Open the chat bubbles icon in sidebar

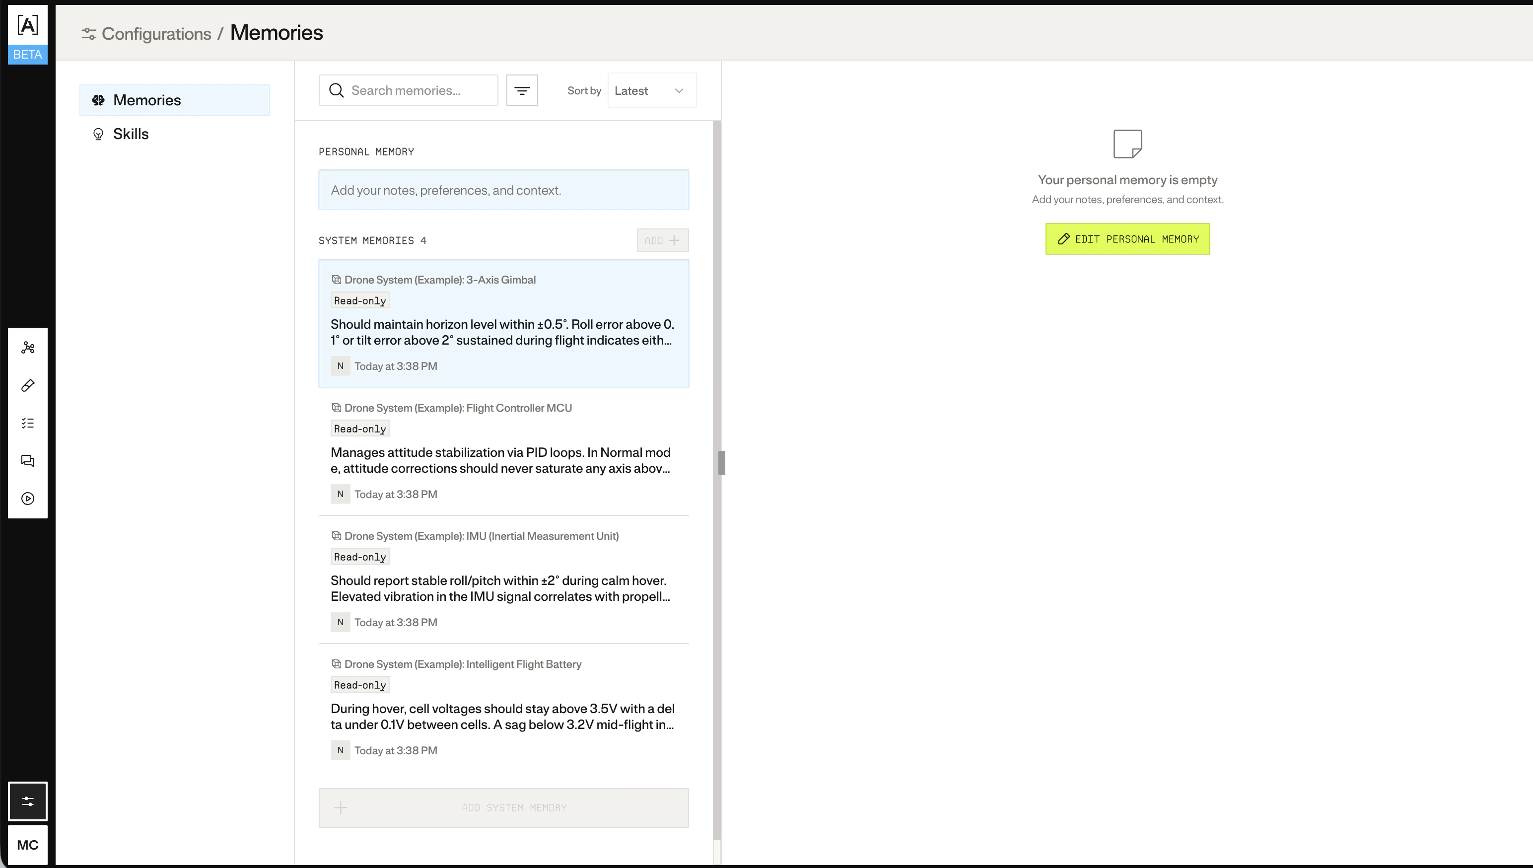coord(27,461)
